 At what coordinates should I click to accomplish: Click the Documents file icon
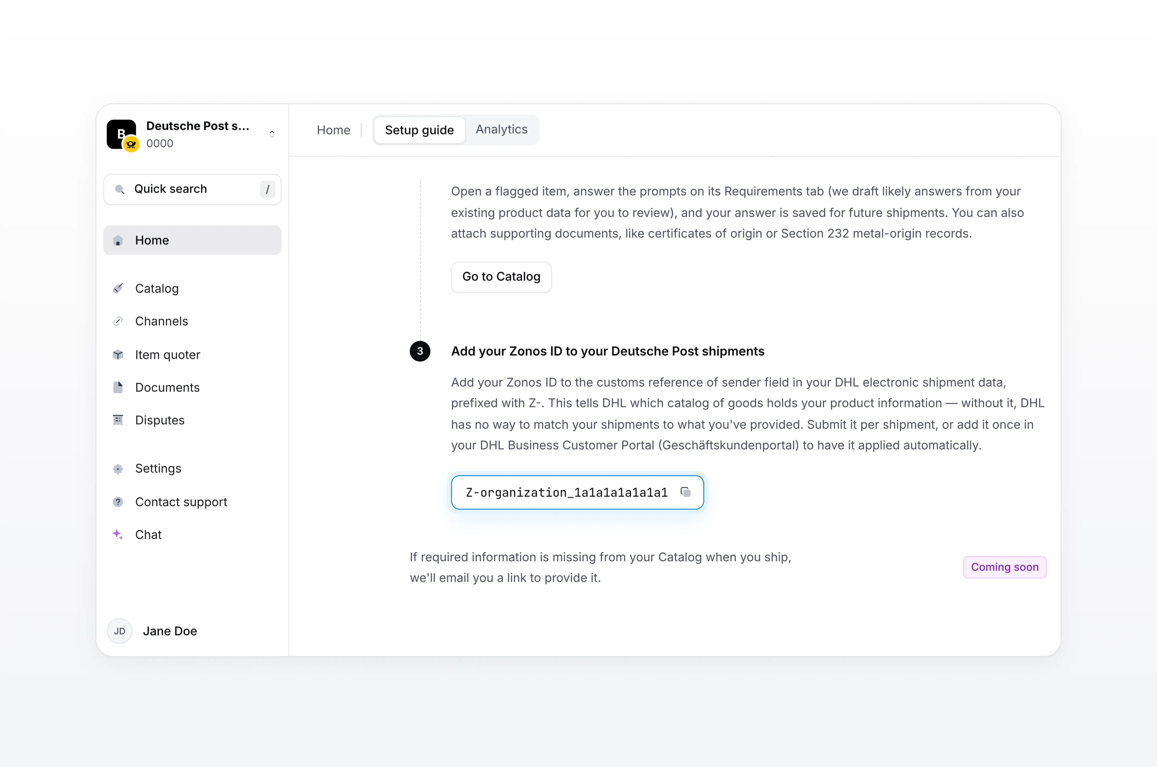(x=118, y=387)
